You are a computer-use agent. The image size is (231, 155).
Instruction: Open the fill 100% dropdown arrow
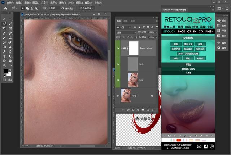156,37
